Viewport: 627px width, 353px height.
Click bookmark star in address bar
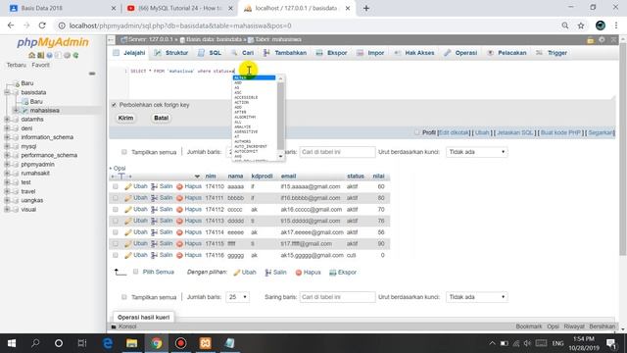click(x=581, y=25)
